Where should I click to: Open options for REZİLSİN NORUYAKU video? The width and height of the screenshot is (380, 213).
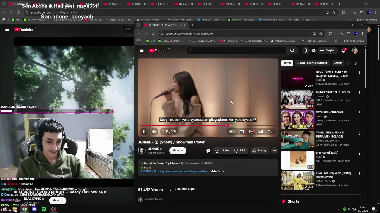click(x=359, y=113)
